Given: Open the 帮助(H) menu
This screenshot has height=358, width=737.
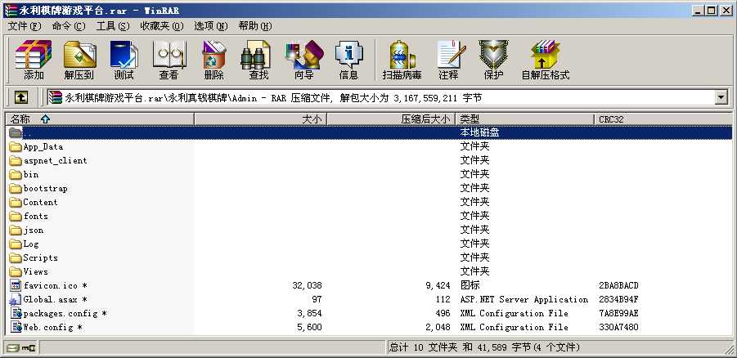Looking at the screenshot, I should (255, 26).
